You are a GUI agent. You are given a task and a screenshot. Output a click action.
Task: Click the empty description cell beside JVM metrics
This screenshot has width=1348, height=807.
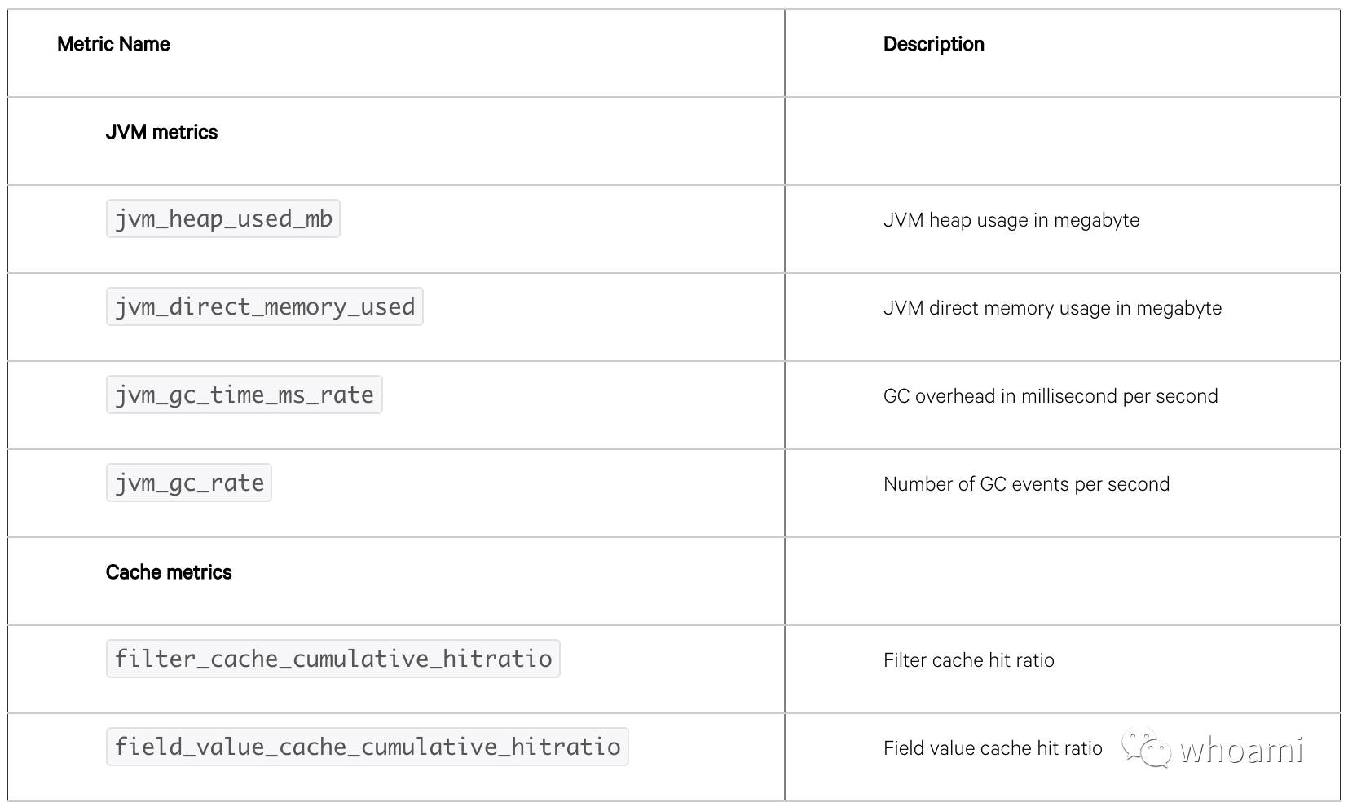(x=1063, y=141)
